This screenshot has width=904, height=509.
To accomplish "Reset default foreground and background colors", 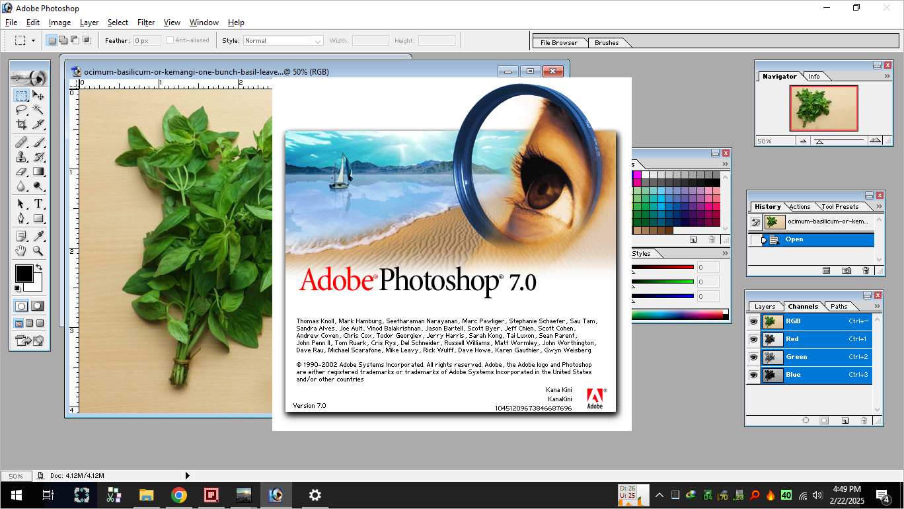I will point(18,289).
